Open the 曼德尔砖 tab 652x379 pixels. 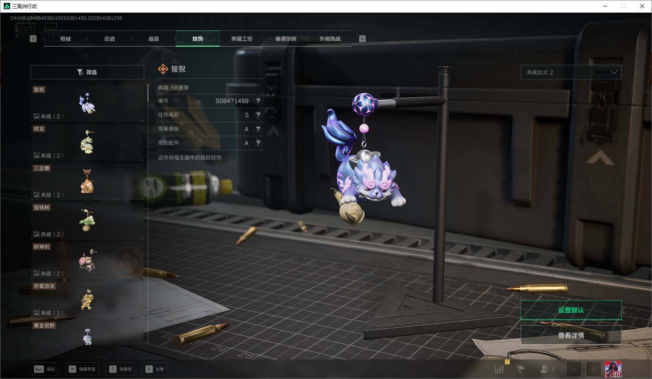pyautogui.click(x=286, y=39)
